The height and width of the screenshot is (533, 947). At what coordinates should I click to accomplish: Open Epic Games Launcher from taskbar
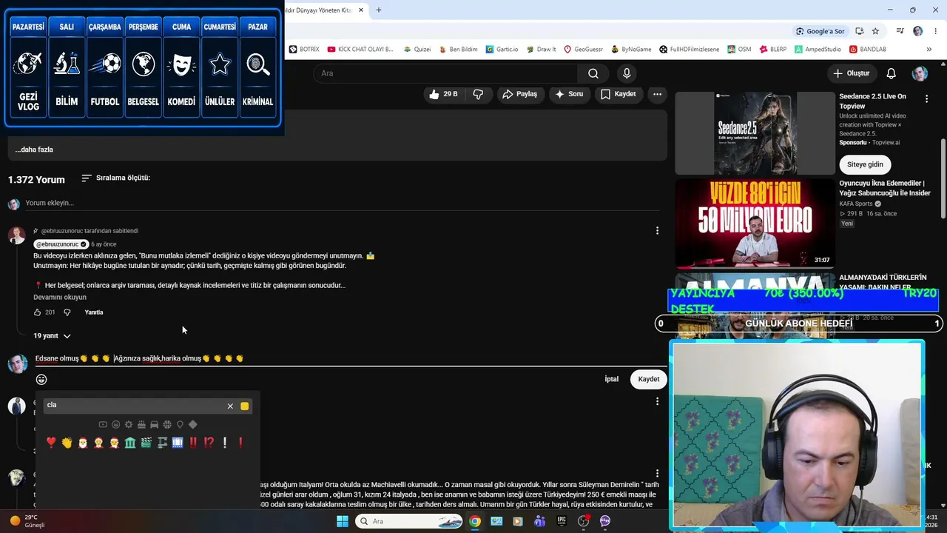click(562, 521)
